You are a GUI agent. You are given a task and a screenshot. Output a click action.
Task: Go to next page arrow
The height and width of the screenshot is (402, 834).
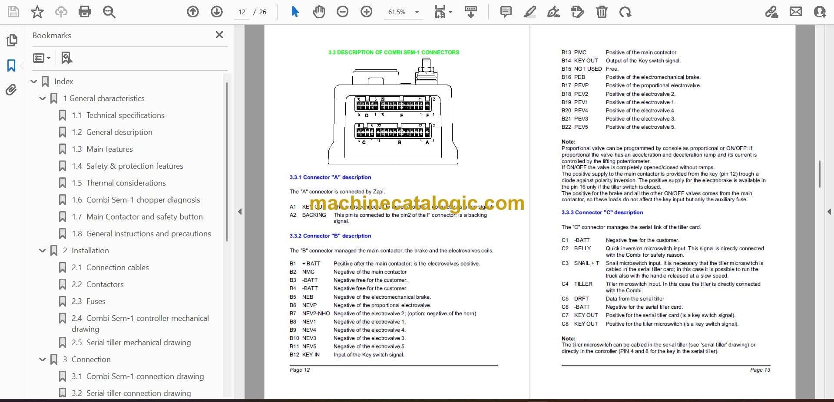click(x=217, y=12)
